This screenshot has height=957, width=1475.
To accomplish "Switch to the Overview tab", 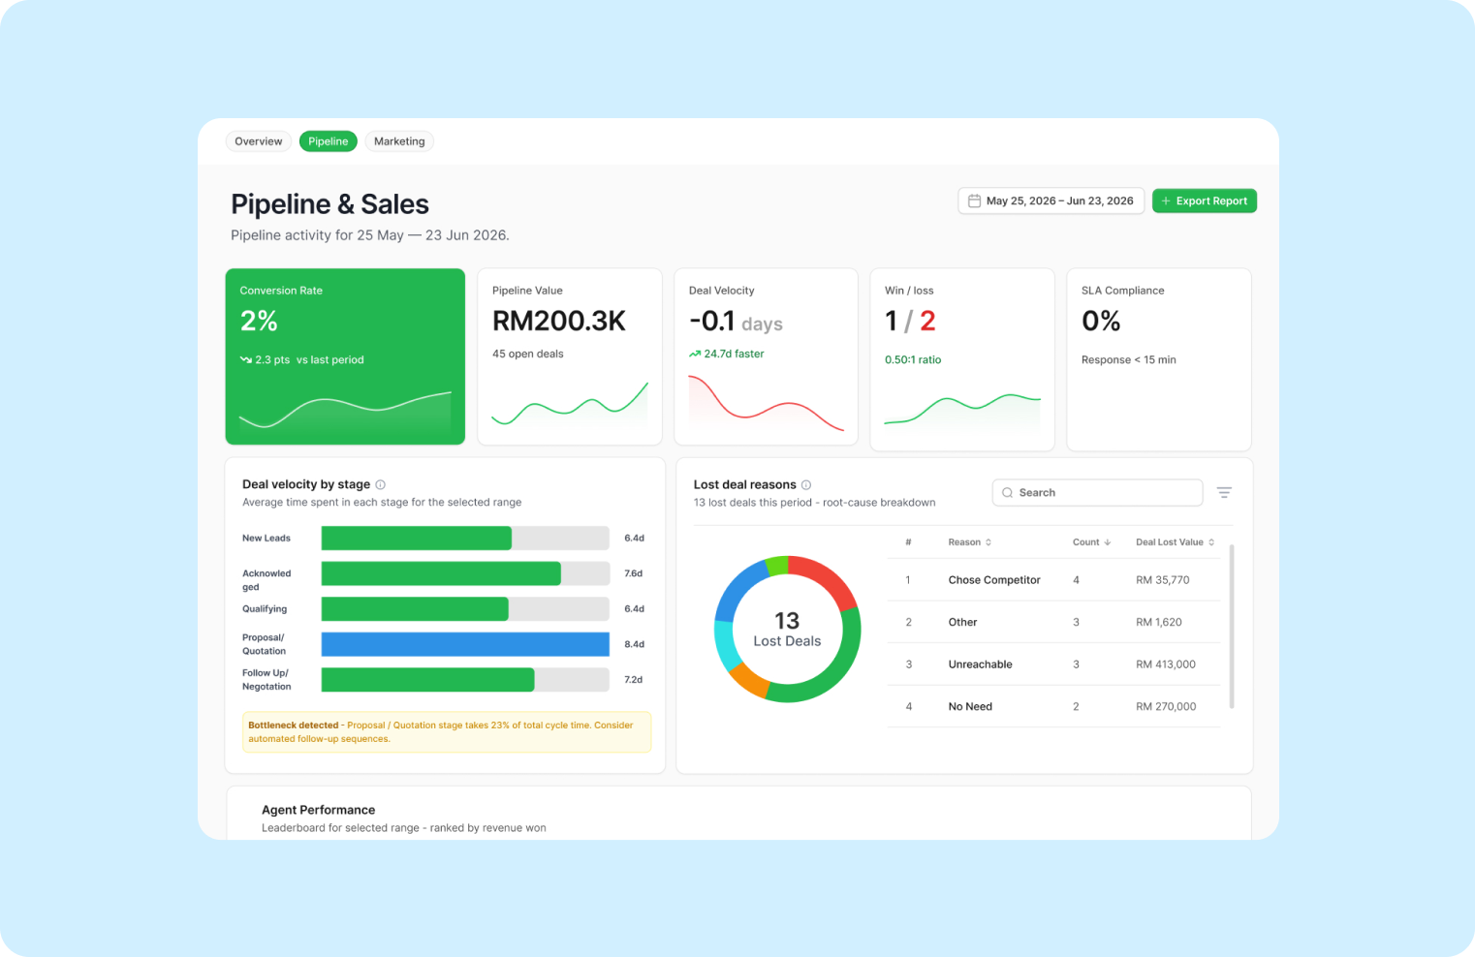I will (259, 141).
